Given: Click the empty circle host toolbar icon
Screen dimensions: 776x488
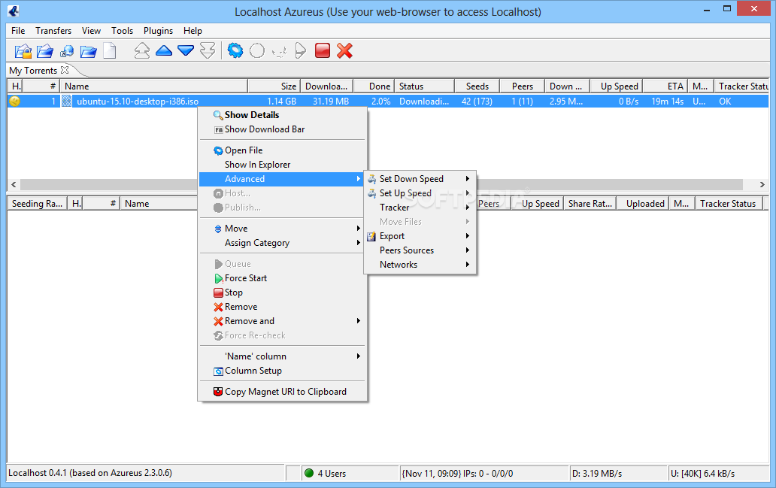Looking at the screenshot, I should coord(257,50).
